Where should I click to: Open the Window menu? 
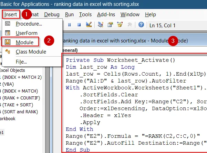[x=130, y=15]
